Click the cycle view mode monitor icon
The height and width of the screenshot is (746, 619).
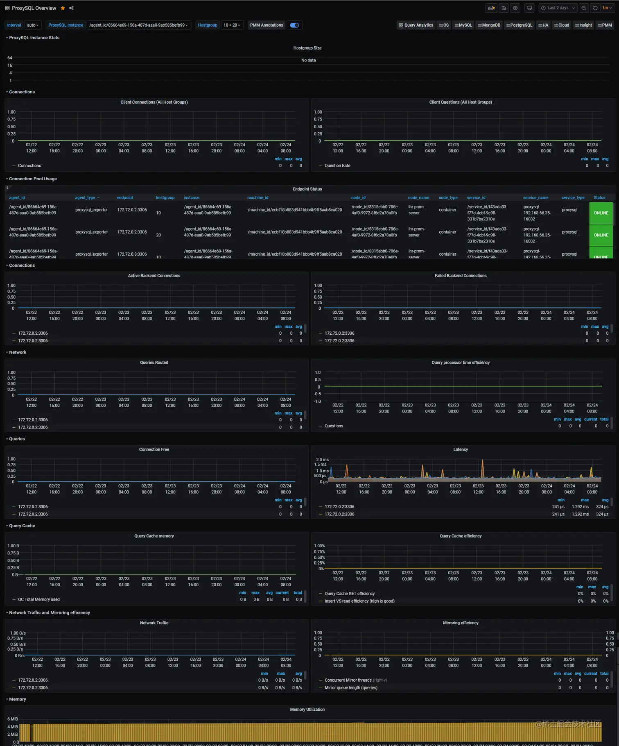click(x=529, y=8)
